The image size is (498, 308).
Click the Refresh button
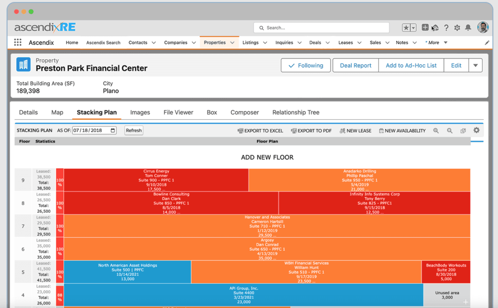click(134, 130)
